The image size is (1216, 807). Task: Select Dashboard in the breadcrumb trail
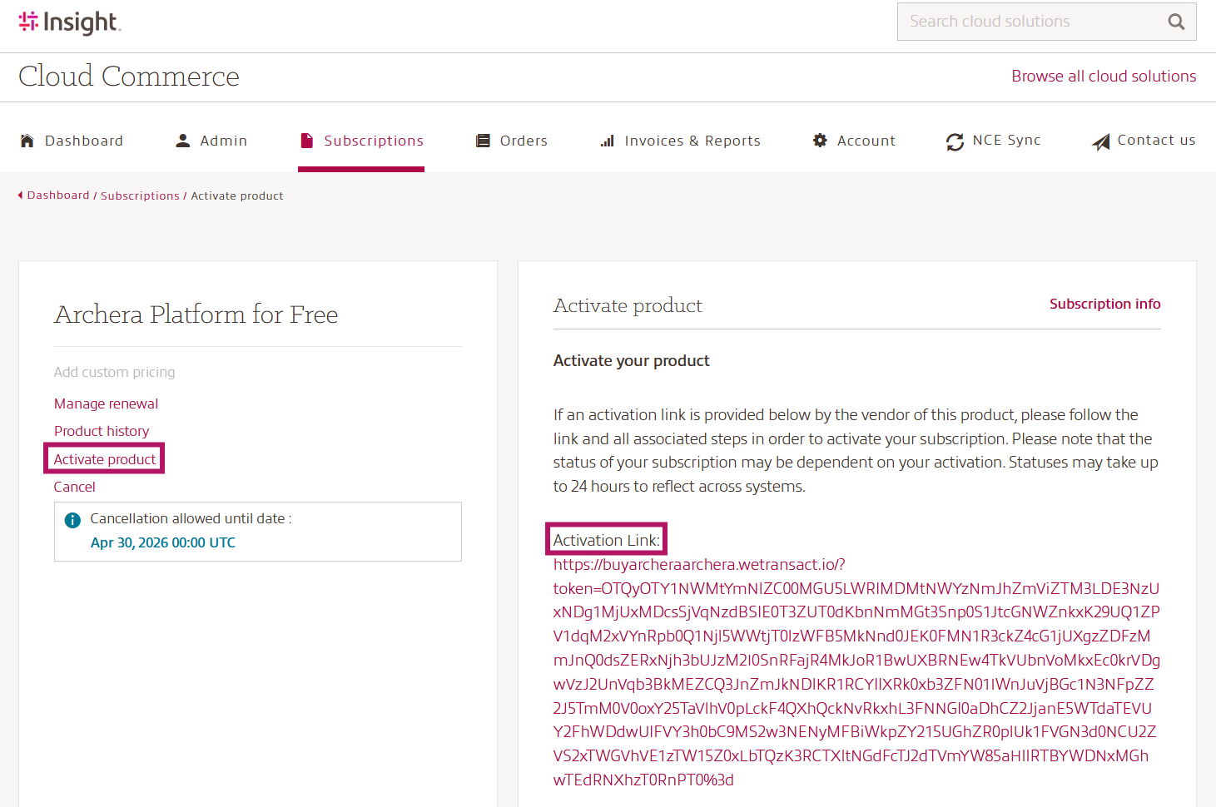pos(57,195)
